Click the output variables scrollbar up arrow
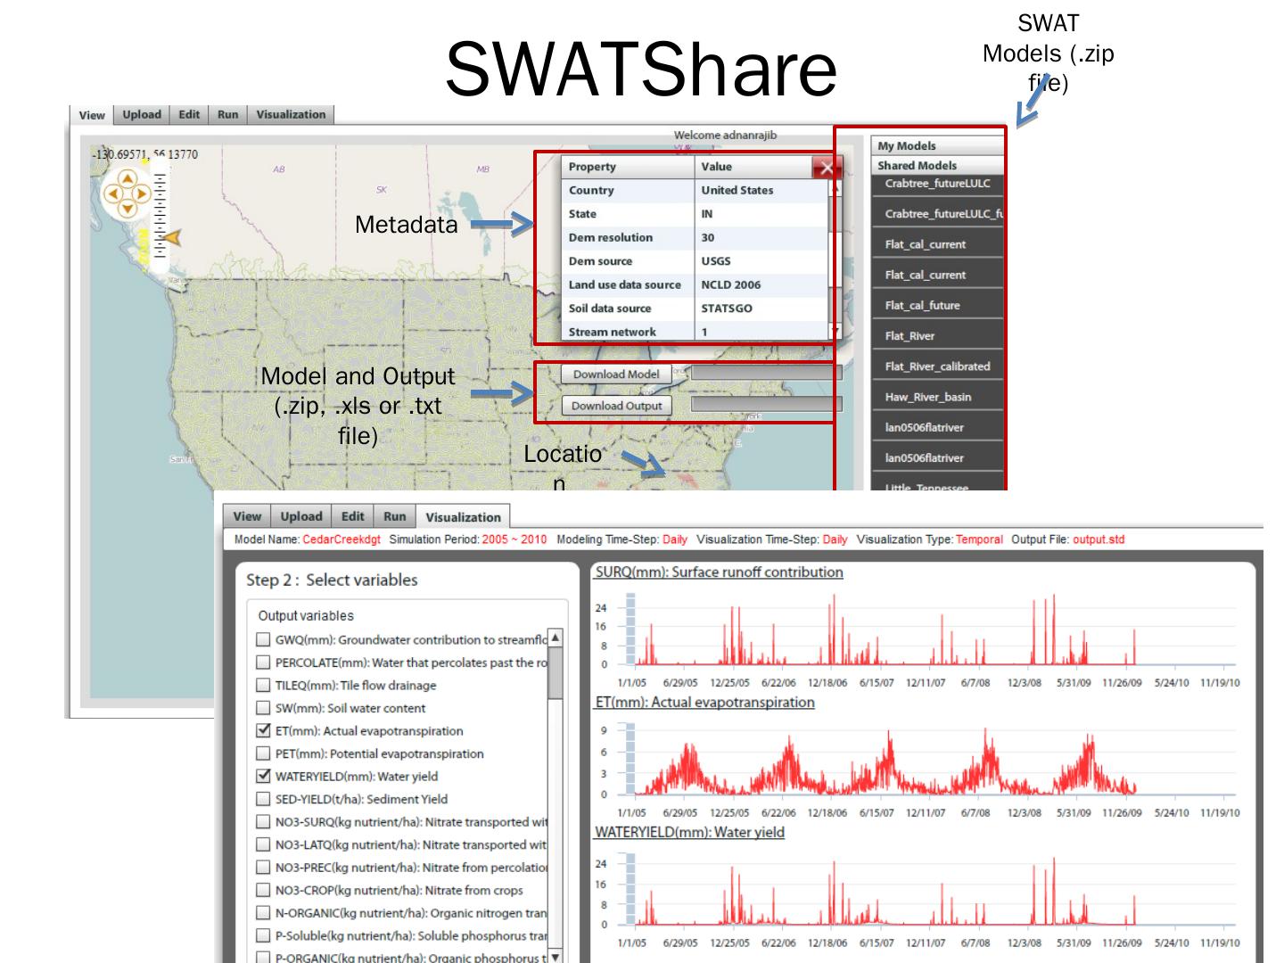Image resolution: width=1284 pixels, height=963 pixels. (556, 637)
